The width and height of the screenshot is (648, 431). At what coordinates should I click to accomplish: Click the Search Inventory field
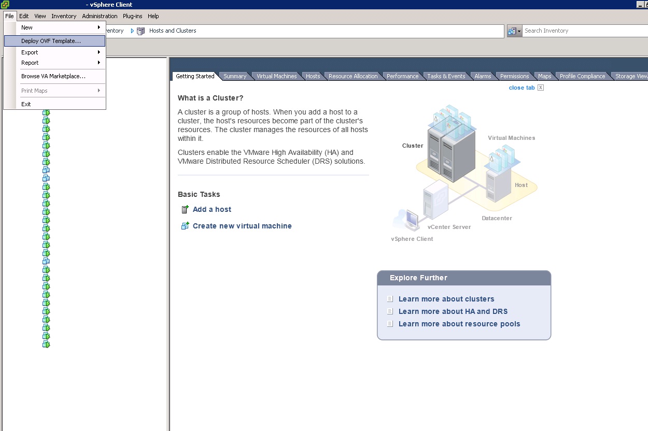click(x=585, y=31)
